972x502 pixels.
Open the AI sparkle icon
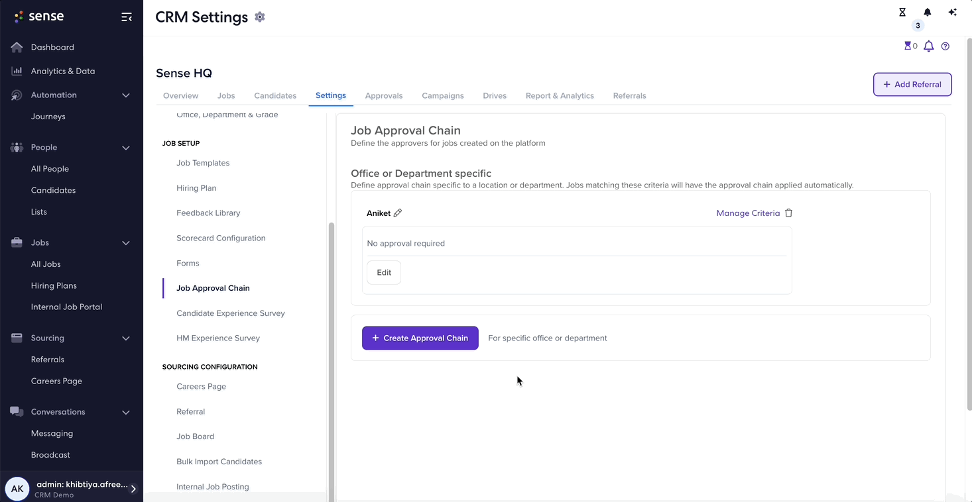953,12
